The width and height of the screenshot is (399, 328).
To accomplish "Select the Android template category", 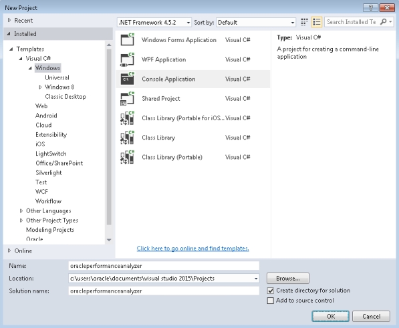I will point(46,116).
